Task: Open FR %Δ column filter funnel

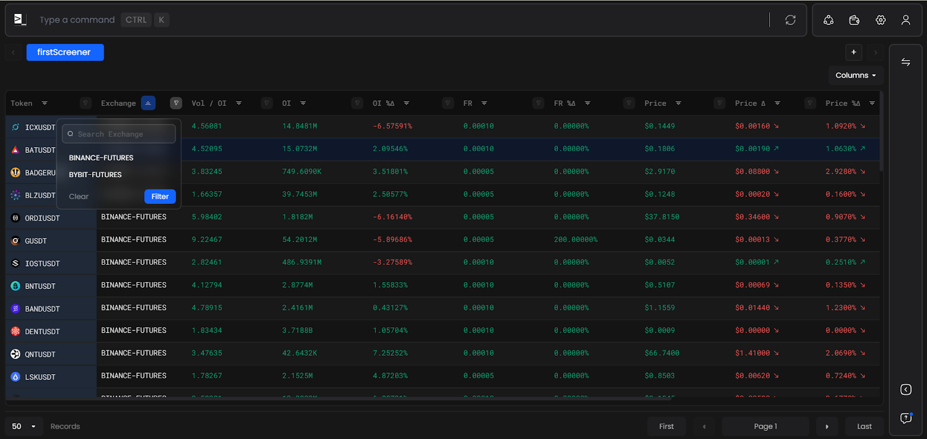Action: click(629, 103)
